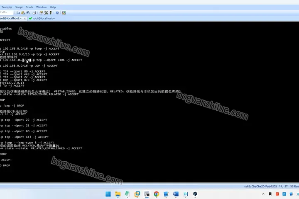This screenshot has height=199, width=299.
Task: Click the 'UDP --dport 873 -j ACCEPT' line
Action: click(x=23, y=80)
